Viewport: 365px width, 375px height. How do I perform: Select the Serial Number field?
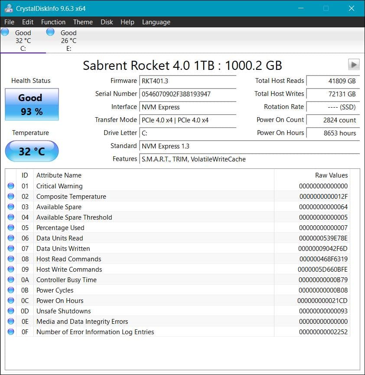click(x=188, y=94)
